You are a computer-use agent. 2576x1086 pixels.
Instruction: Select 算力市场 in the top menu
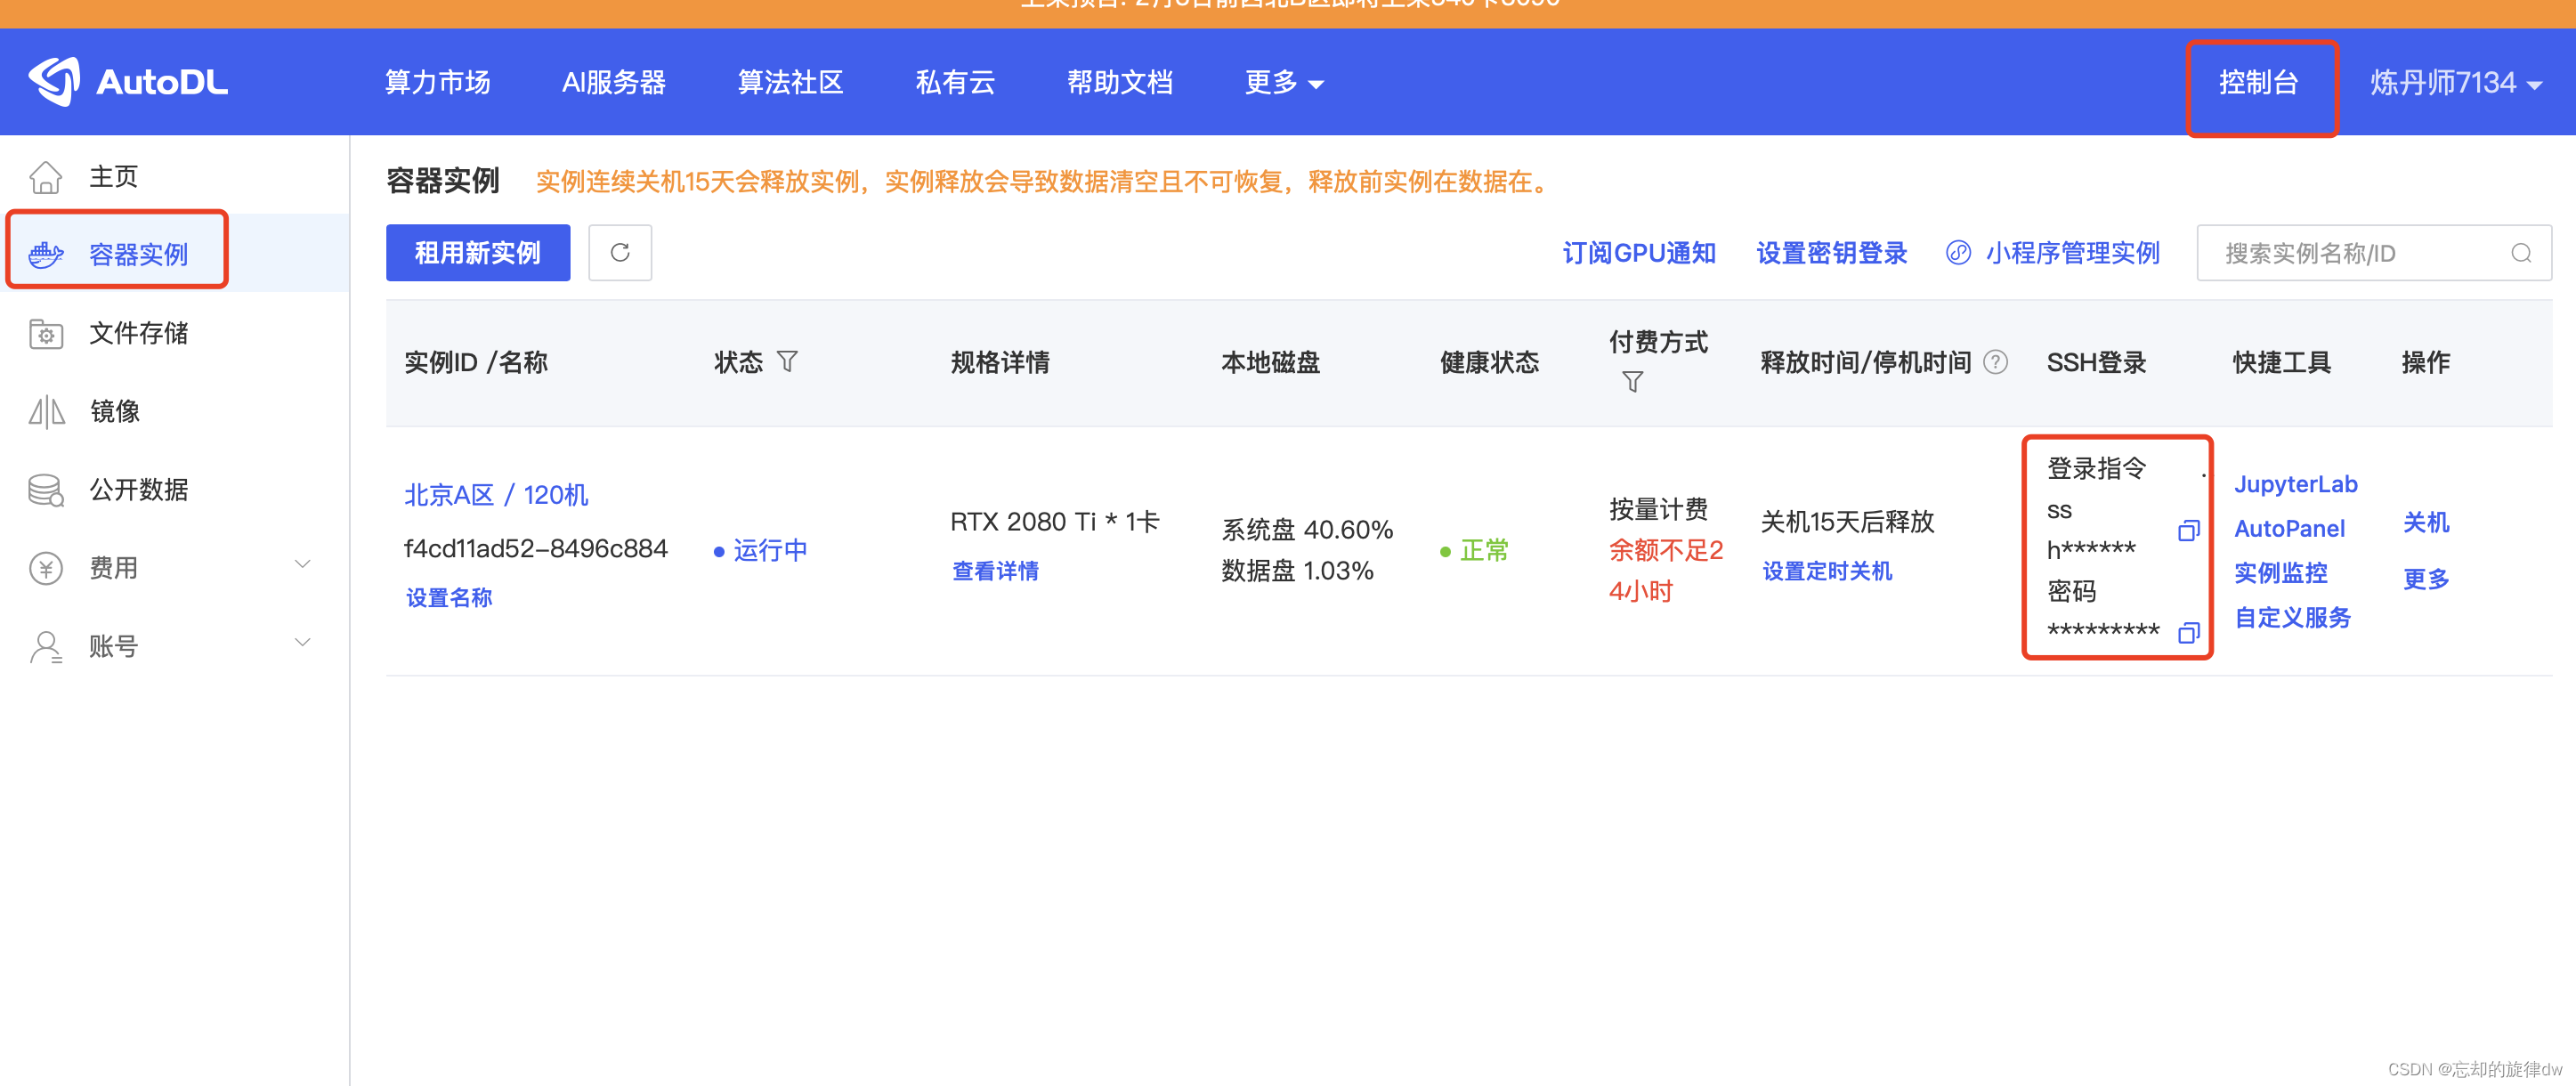(436, 82)
